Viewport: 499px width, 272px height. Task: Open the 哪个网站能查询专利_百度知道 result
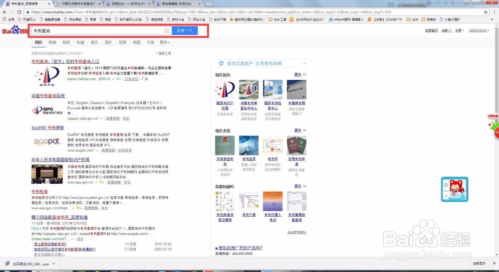(59, 217)
